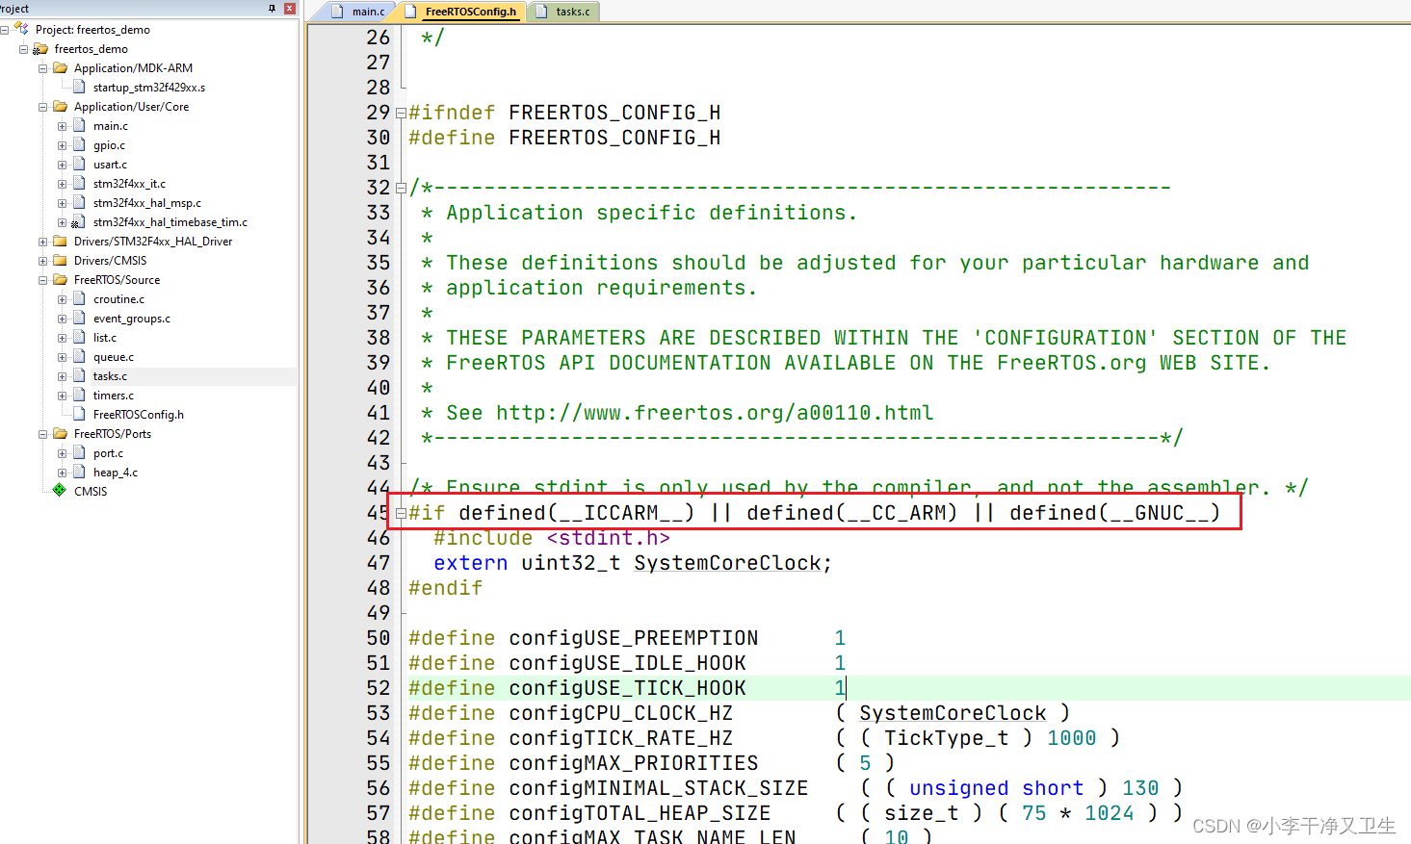Image resolution: width=1411 pixels, height=844 pixels.
Task: Select usart.c in the project tree
Action: tap(110, 165)
